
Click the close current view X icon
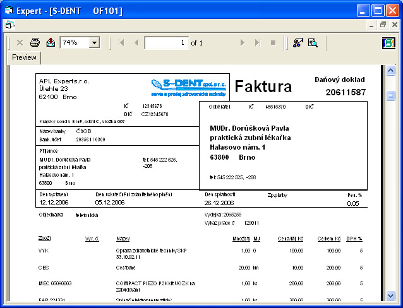coord(20,42)
